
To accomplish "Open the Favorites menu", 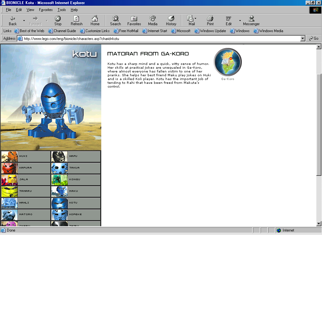I will pos(46,10).
